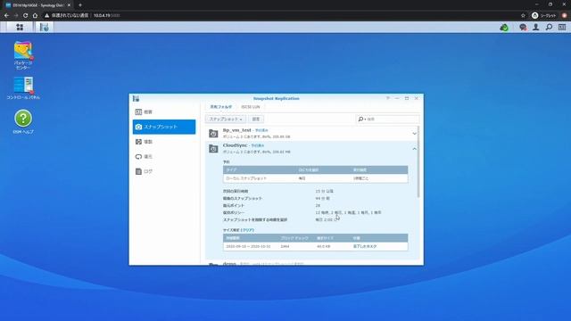Image resolution: width=571 pixels, height=321 pixels.
Task: Click the Clear (クリア) link in size calculation
Action: 248,230
